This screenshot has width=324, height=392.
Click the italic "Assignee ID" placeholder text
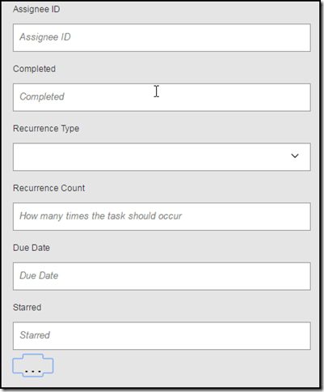45,37
